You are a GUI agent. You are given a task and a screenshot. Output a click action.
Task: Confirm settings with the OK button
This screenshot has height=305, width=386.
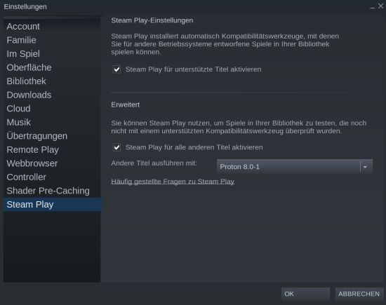coord(305,294)
